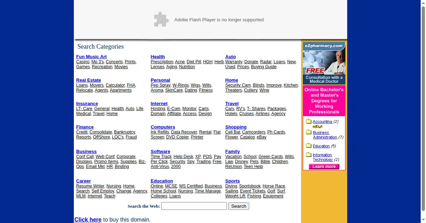Click the MS Certified link

pos(191,186)
